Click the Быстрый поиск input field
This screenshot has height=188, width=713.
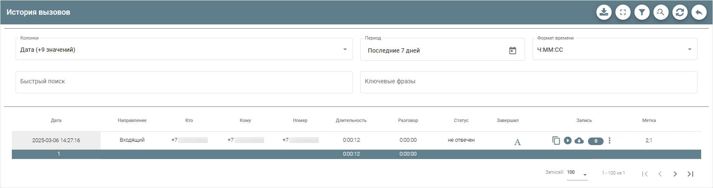(184, 82)
